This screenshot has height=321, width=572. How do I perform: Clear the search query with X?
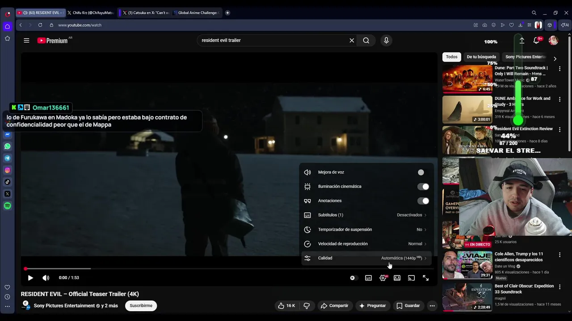(352, 40)
